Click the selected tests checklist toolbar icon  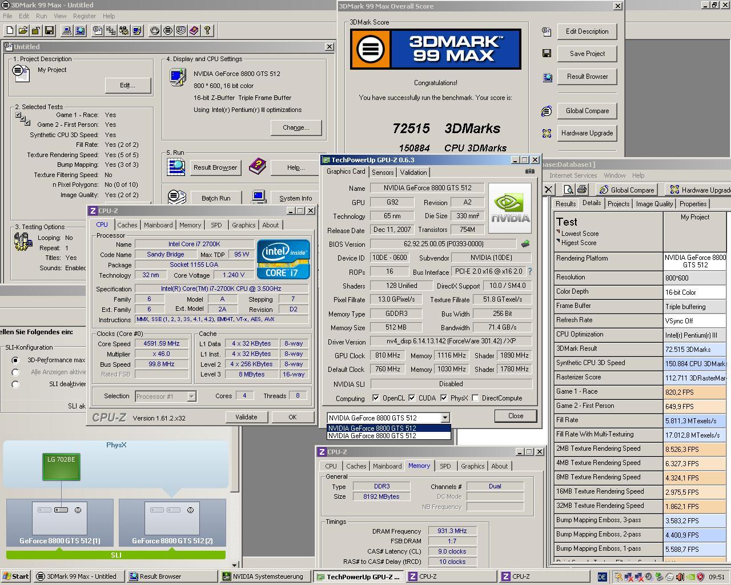(x=110, y=30)
